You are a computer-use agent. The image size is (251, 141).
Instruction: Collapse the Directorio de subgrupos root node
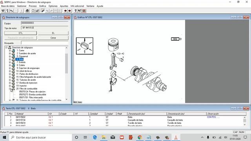point(6,47)
